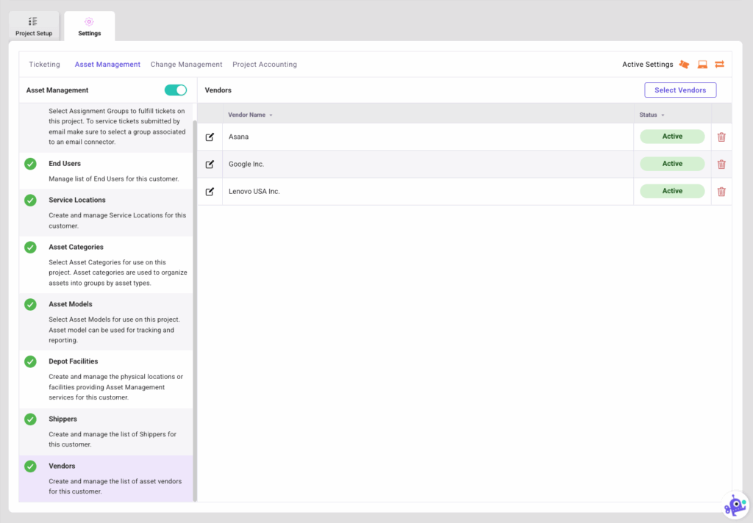Click the Select Vendors button
753x523 pixels.
tap(680, 89)
